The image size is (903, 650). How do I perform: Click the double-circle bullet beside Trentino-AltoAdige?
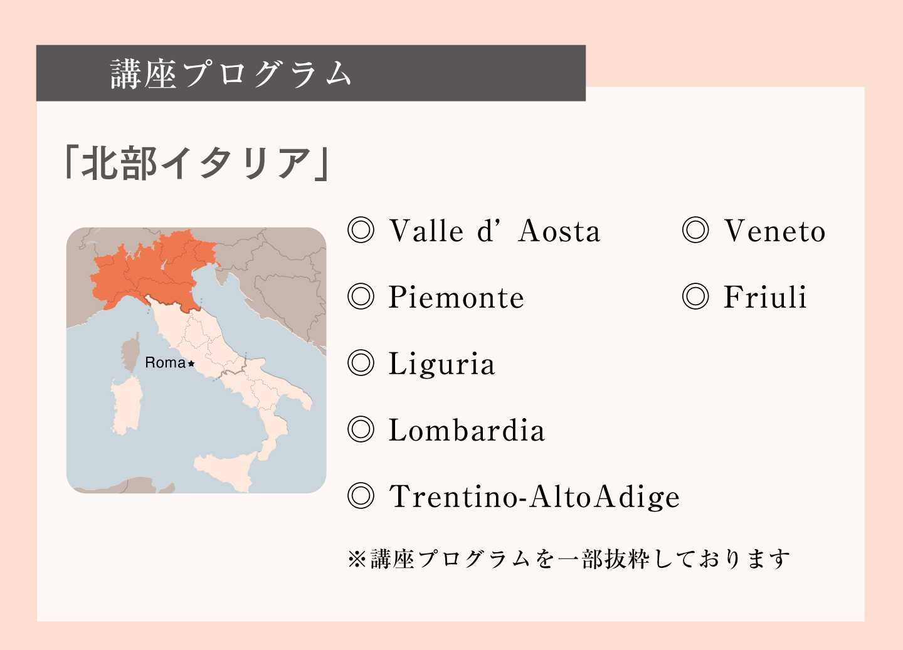click(x=361, y=496)
